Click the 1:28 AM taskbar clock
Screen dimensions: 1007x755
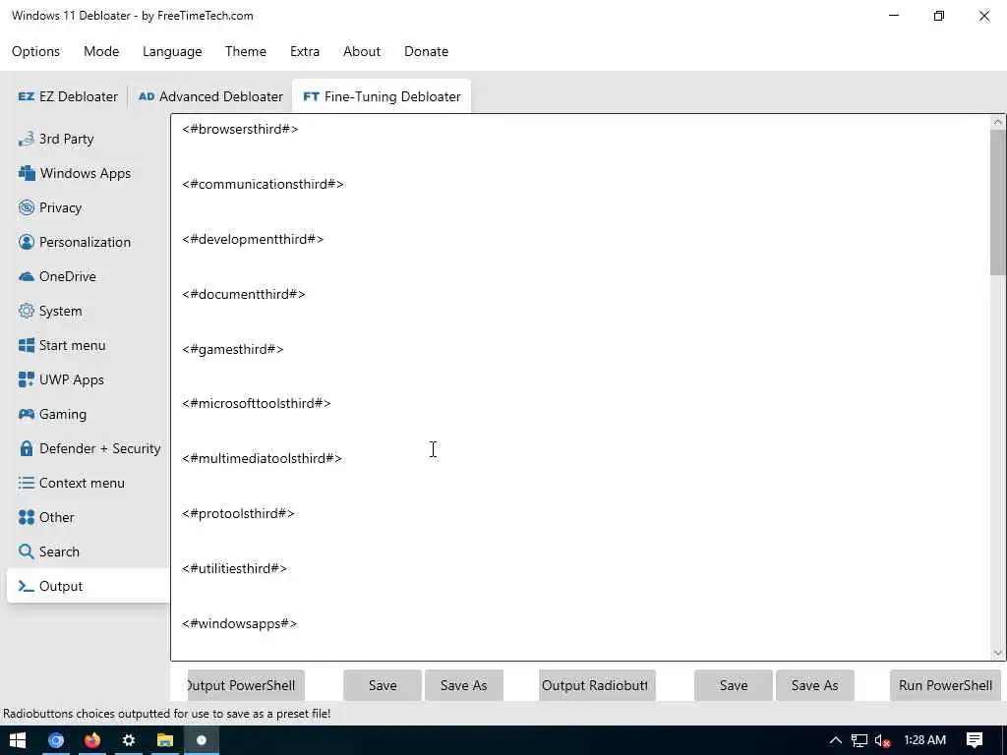pos(924,740)
